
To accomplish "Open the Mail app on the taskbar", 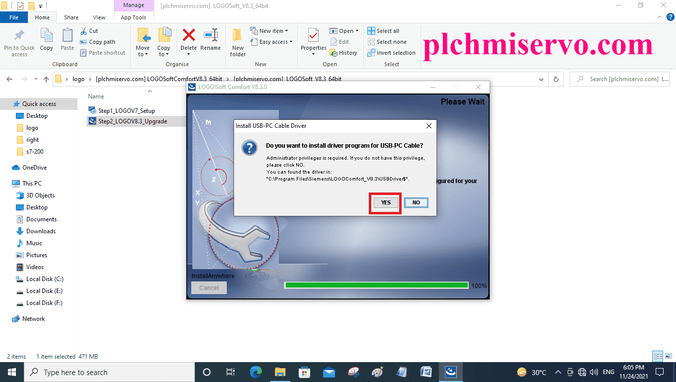I will point(329,372).
